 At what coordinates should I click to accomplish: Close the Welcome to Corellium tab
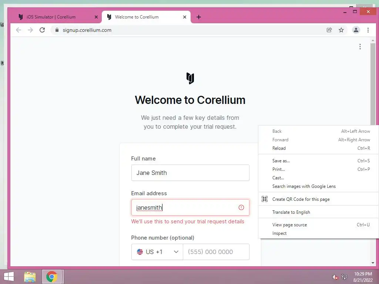coord(185,17)
